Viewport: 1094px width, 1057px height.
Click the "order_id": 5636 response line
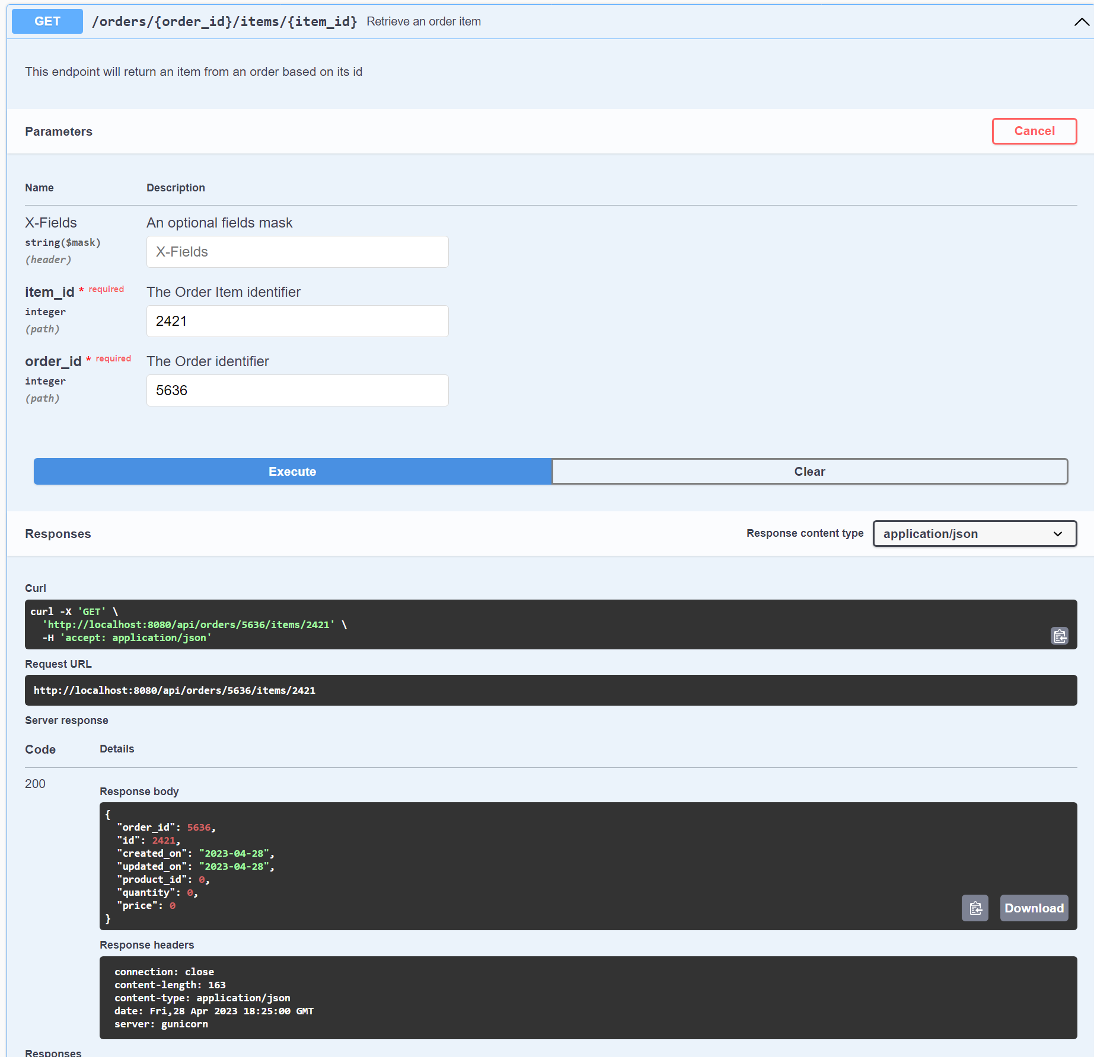point(166,827)
